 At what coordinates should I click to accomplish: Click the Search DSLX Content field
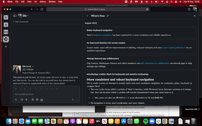click(x=98, y=9)
